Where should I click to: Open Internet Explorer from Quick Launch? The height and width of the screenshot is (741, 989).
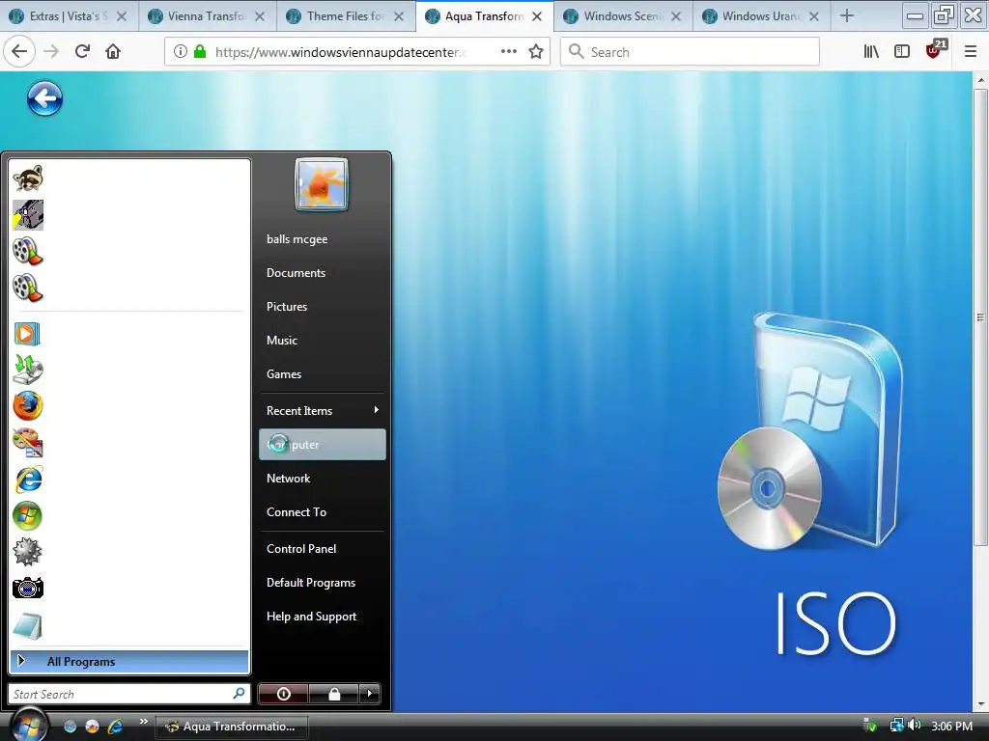click(x=115, y=727)
